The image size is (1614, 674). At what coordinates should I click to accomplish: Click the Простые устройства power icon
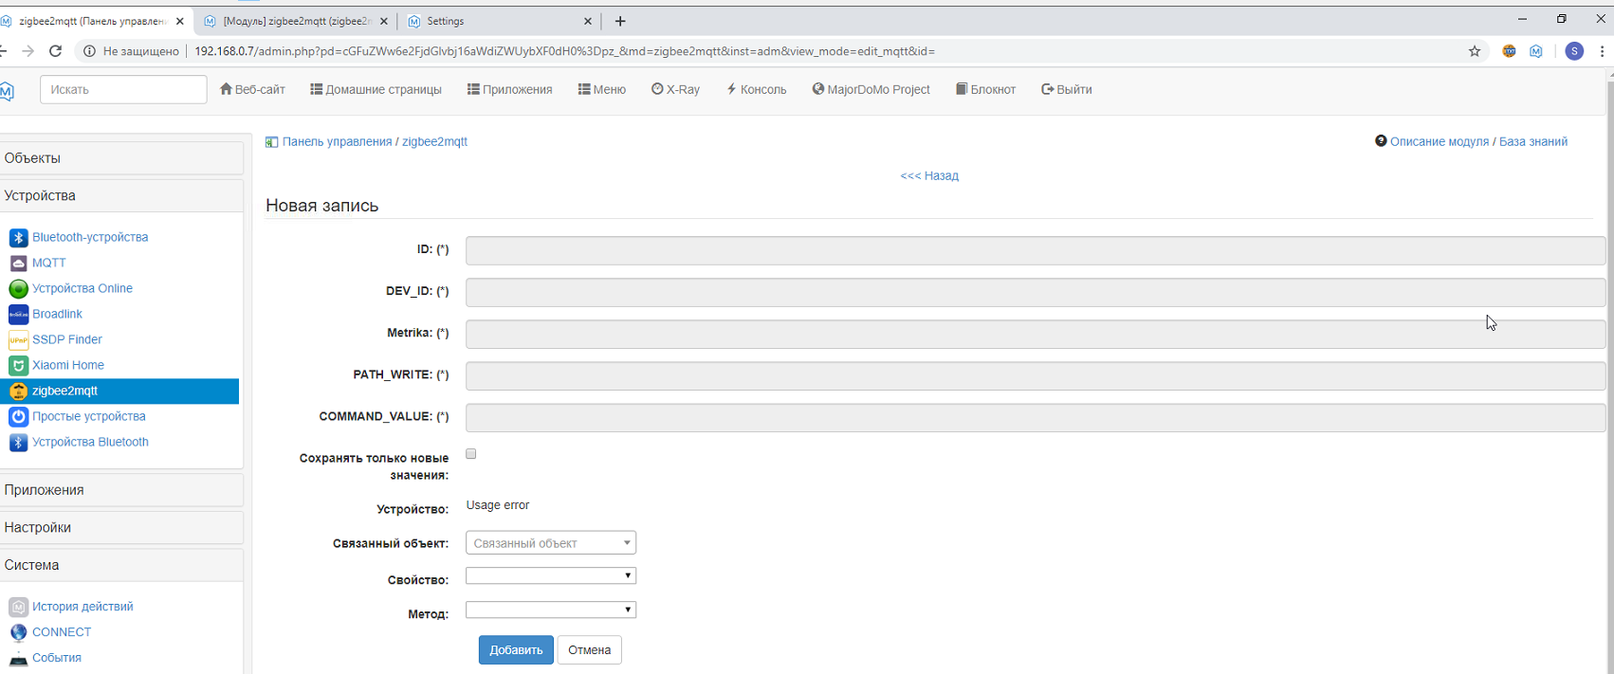[x=18, y=416]
